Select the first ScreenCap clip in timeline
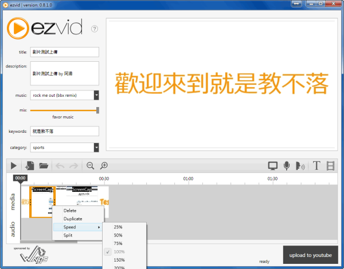Viewport: 344px width, 269px height. click(x=42, y=201)
